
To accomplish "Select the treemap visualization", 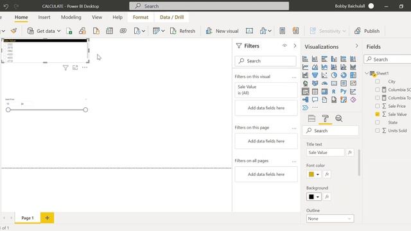I will tap(353, 75).
